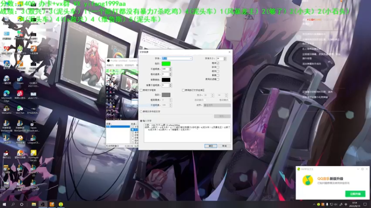371x208 pixels.
Task: Increase the 背景不透明度 background opacity stepper
Action: pos(170,84)
